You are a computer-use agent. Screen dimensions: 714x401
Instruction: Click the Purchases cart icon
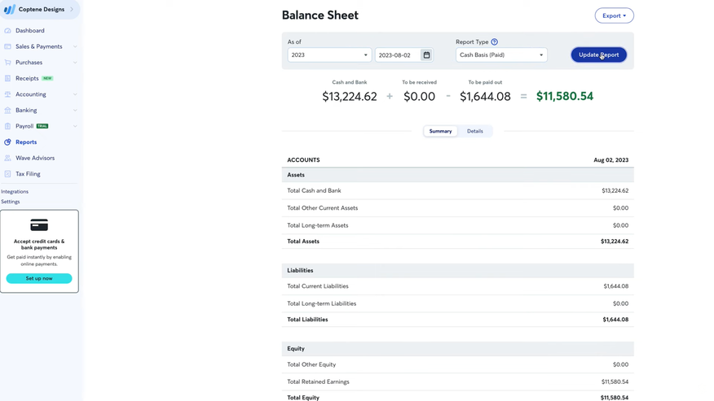pos(8,63)
